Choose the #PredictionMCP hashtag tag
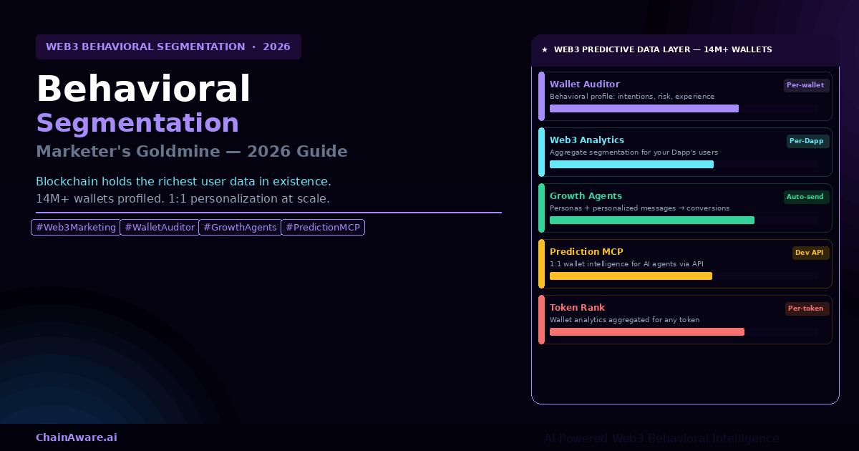The width and height of the screenshot is (859, 451). tap(323, 228)
